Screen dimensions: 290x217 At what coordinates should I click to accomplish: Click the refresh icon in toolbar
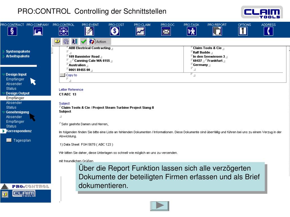(x=66, y=41)
